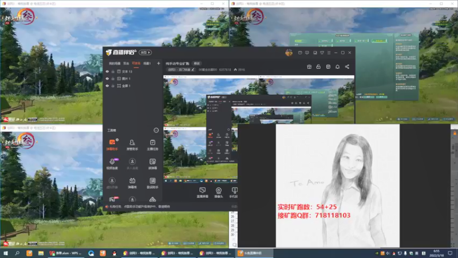Add a new scene with plus button
The width and height of the screenshot is (458, 258).
pyautogui.click(x=159, y=63)
